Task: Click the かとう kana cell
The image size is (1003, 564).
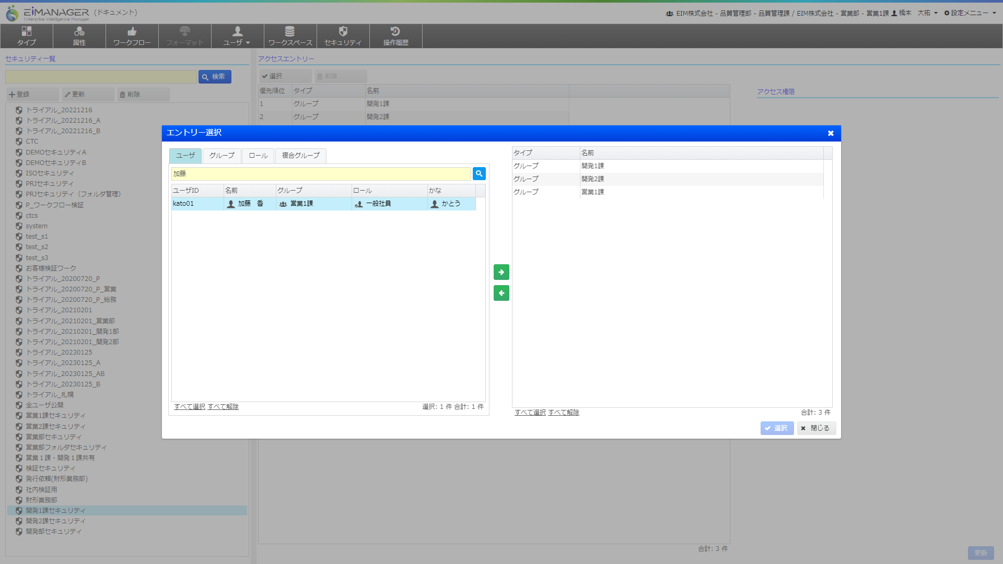Action: point(451,204)
